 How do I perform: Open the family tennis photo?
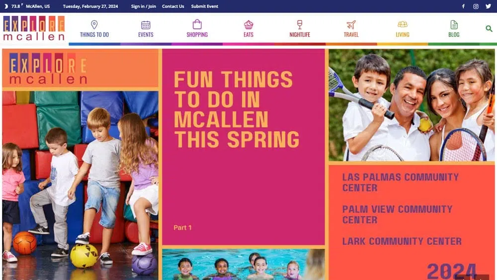[412, 105]
